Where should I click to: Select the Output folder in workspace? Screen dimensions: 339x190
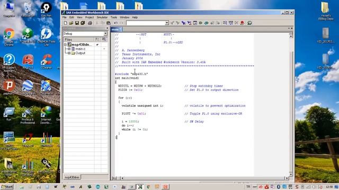click(80, 53)
